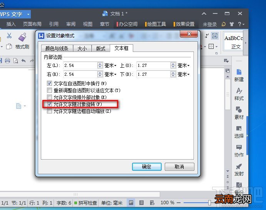Screen dimensions: 266x210
Task: Toggle 拼写检查 in status bar
Action: pos(85,203)
